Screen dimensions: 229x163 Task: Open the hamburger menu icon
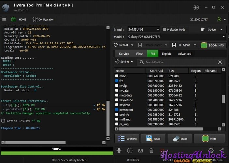(x=4, y=19)
